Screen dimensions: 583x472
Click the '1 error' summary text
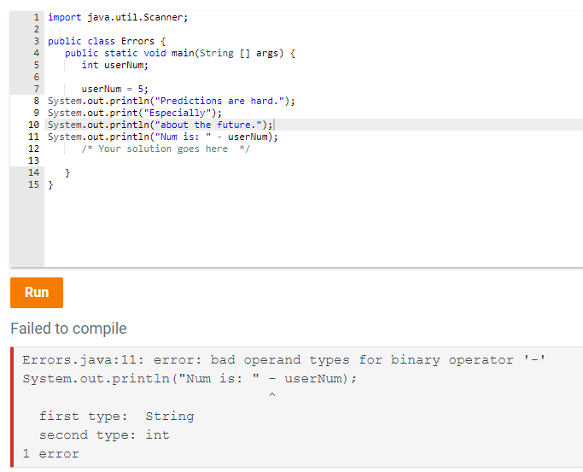[x=51, y=454]
